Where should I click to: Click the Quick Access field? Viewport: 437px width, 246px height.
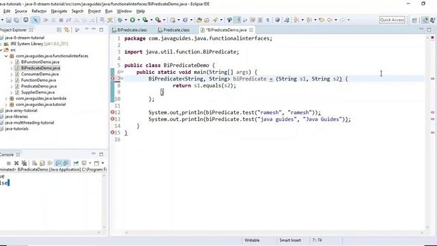[x=392, y=20]
